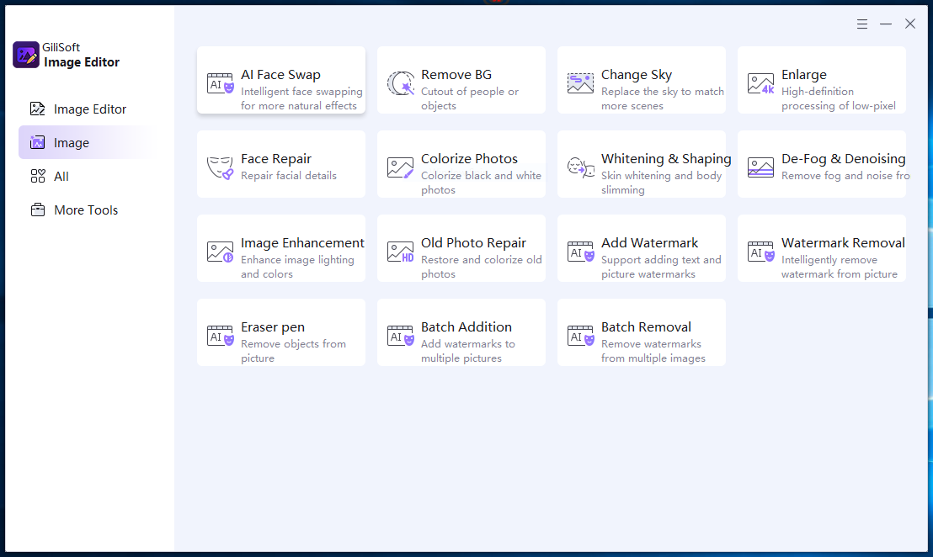This screenshot has width=933, height=557.
Task: Open Face Repair title
Action: 276,159
